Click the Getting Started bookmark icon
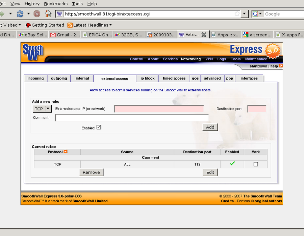Image resolution: width=304 pixels, height=236 pixels. coord(28,25)
